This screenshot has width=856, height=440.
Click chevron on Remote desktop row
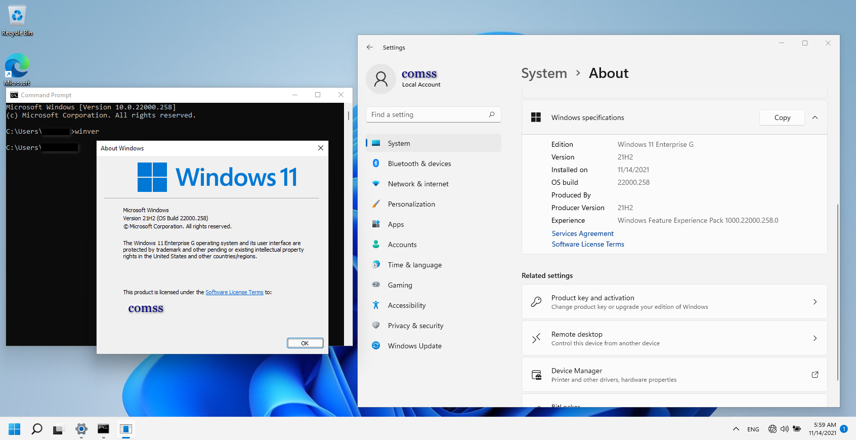pos(815,338)
